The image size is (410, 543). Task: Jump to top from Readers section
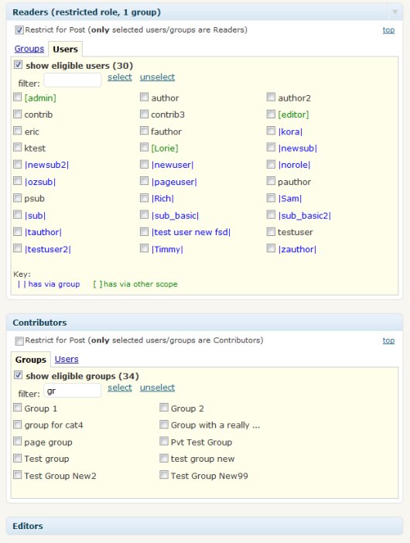click(388, 30)
